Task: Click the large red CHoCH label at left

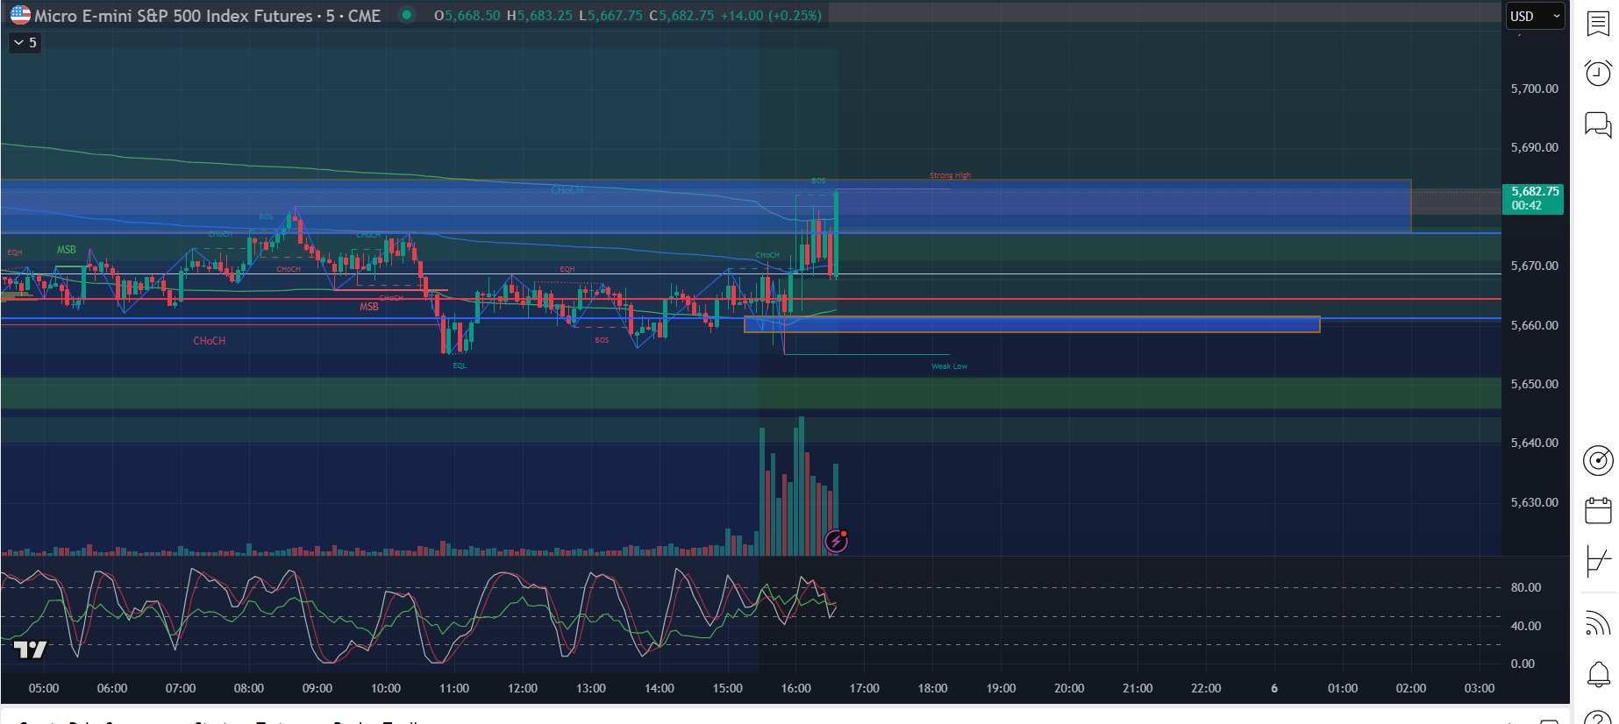Action: click(210, 341)
